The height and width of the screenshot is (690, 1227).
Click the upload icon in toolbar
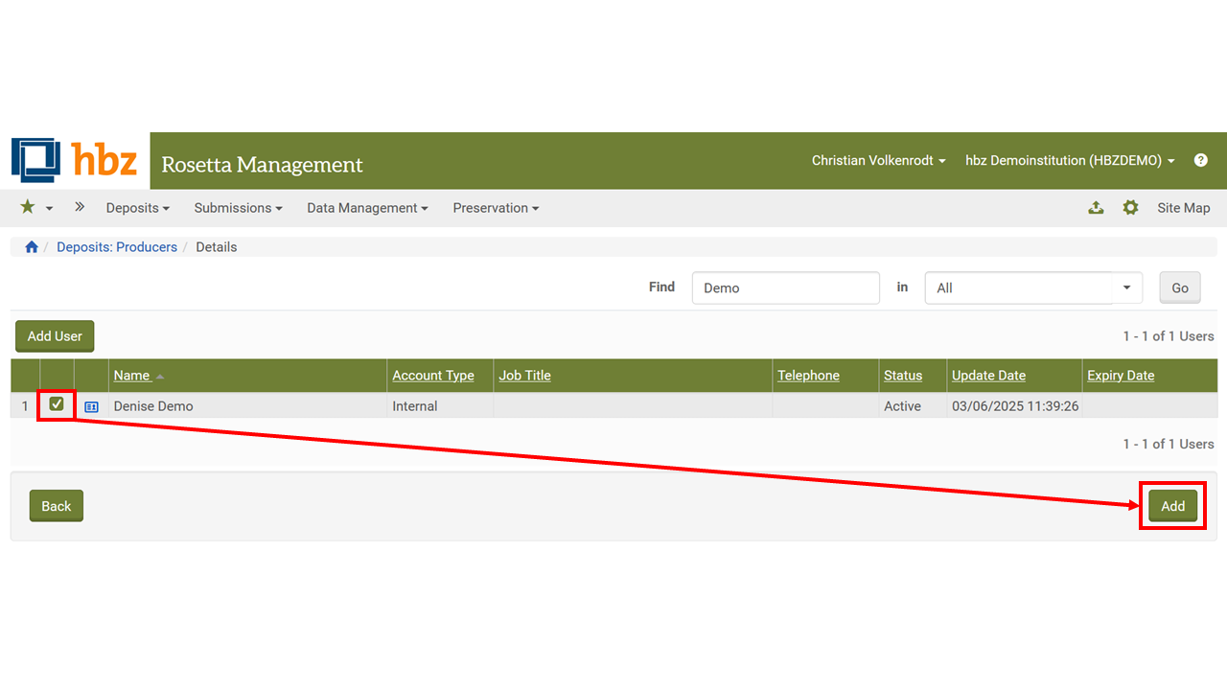pyautogui.click(x=1096, y=208)
